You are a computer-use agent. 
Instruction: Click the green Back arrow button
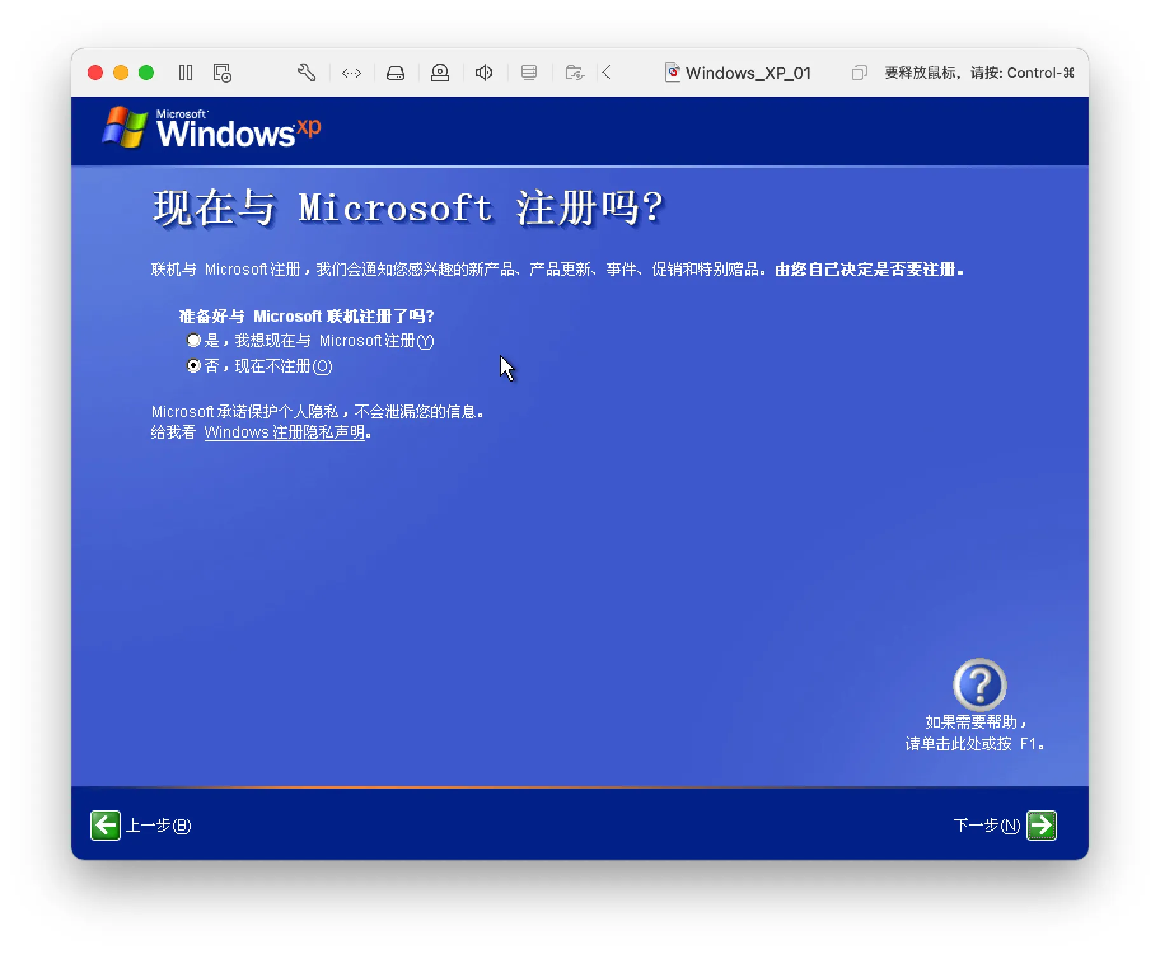[106, 826]
